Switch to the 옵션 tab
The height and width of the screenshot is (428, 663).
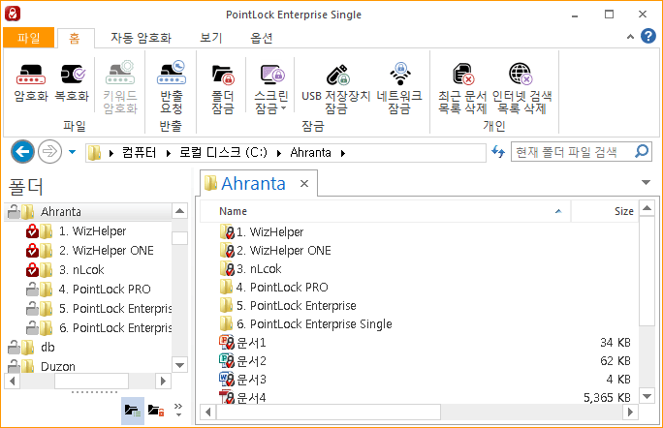tap(262, 38)
